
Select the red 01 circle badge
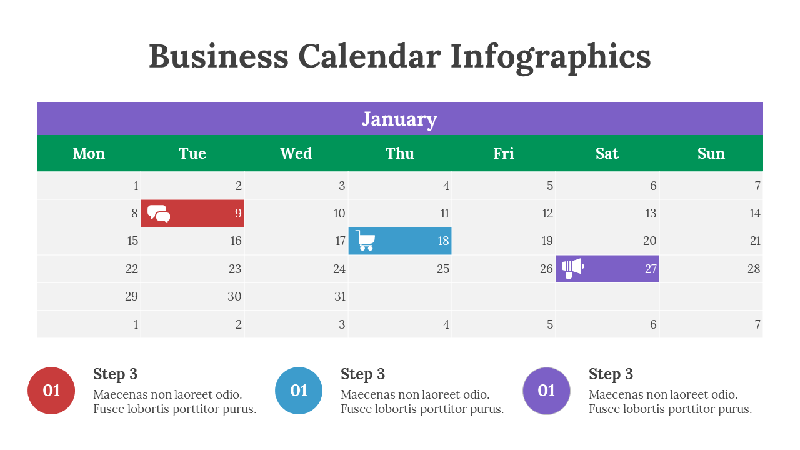(x=51, y=391)
